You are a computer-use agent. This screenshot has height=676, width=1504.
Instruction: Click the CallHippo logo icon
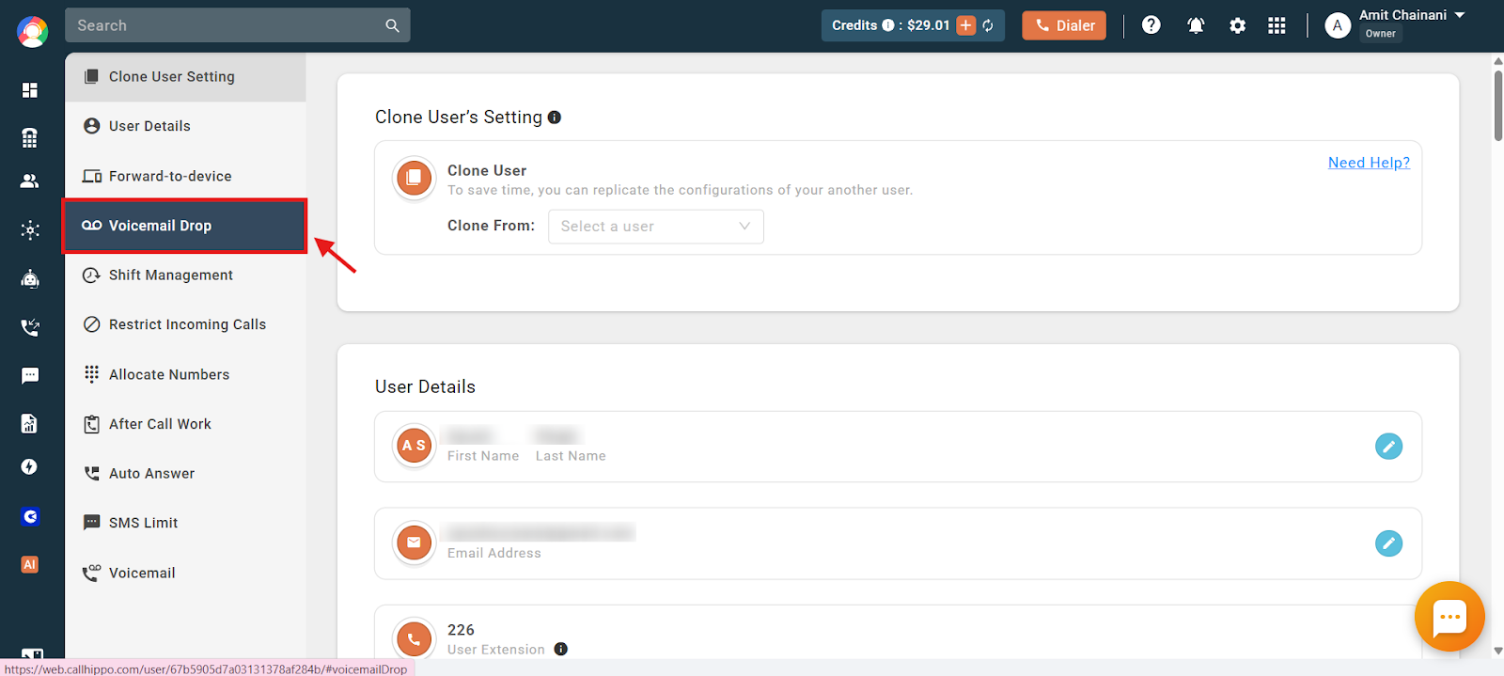point(32,32)
